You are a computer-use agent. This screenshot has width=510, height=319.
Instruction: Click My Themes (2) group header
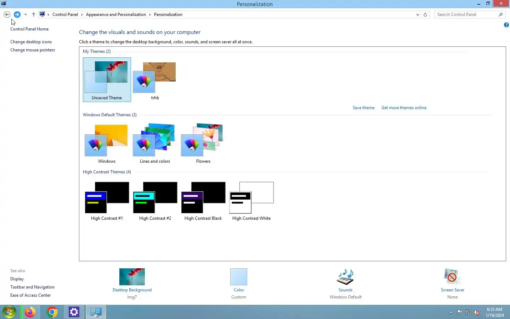(x=97, y=51)
